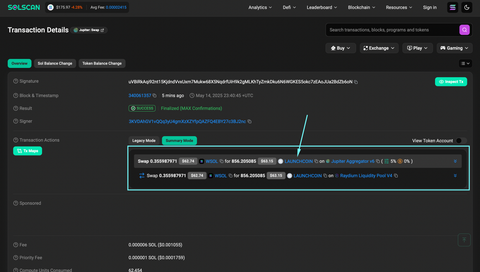Open the search with the magnifier icon

coord(464,30)
